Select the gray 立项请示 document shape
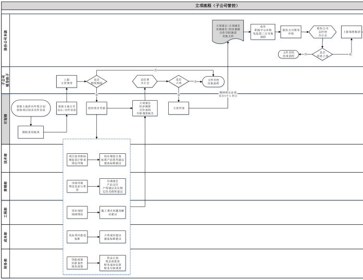Viewport: 363px width, 280px height. pyautogui.click(x=230, y=32)
